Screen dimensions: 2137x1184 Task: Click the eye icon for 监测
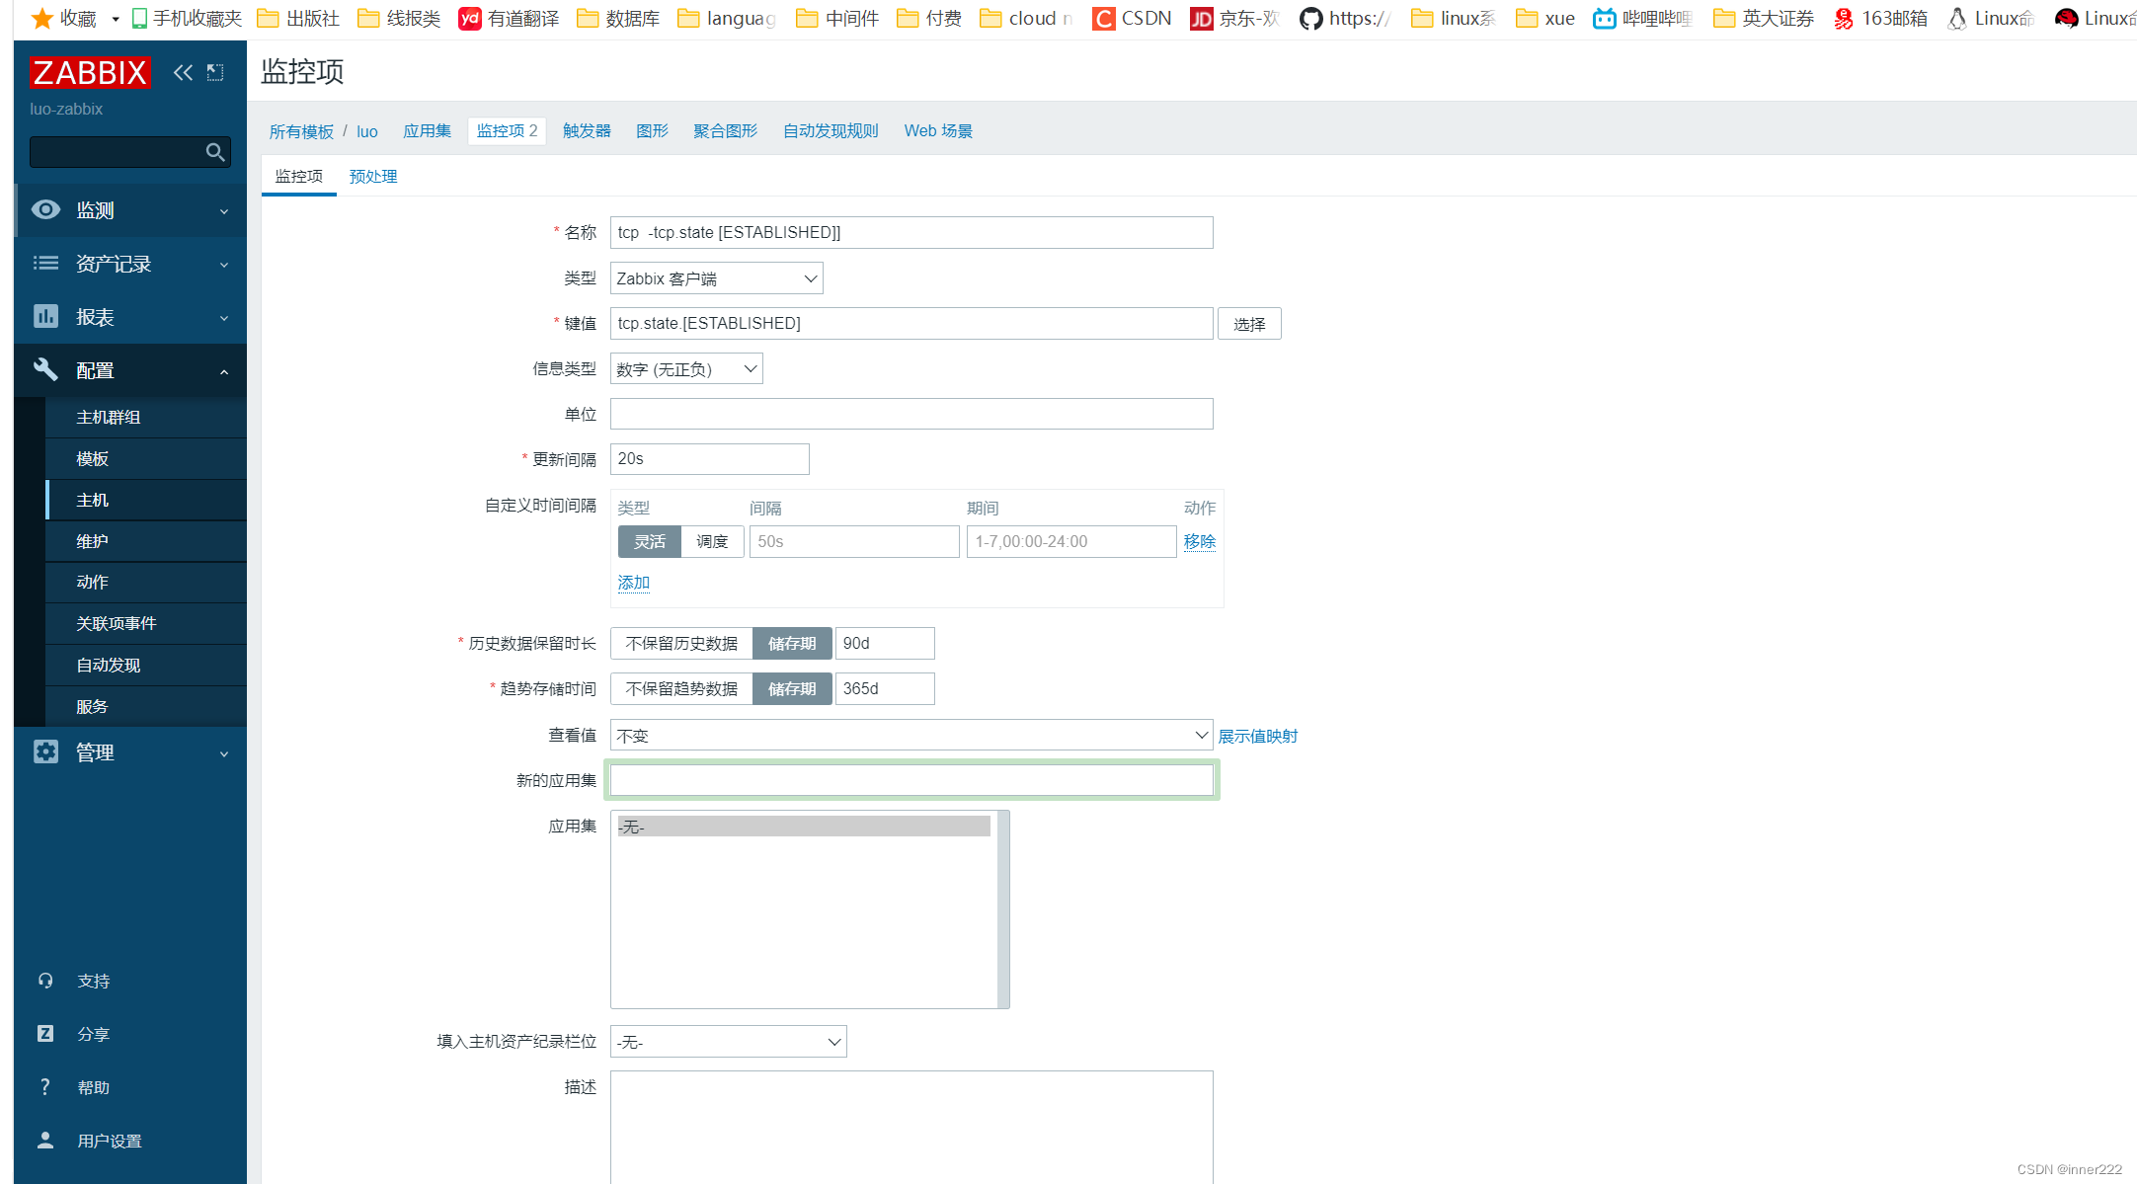45,209
